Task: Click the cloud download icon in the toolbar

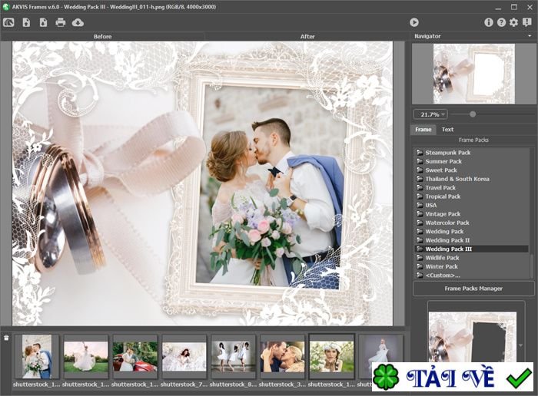Action: click(78, 22)
